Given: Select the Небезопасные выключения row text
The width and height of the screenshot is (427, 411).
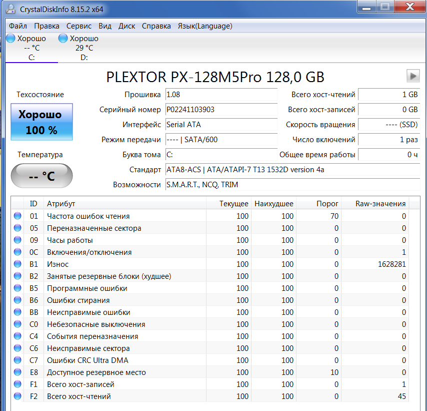Looking at the screenshot, I should tap(96, 324).
